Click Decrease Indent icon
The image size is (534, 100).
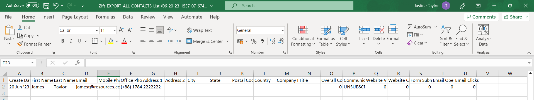(x=170, y=41)
